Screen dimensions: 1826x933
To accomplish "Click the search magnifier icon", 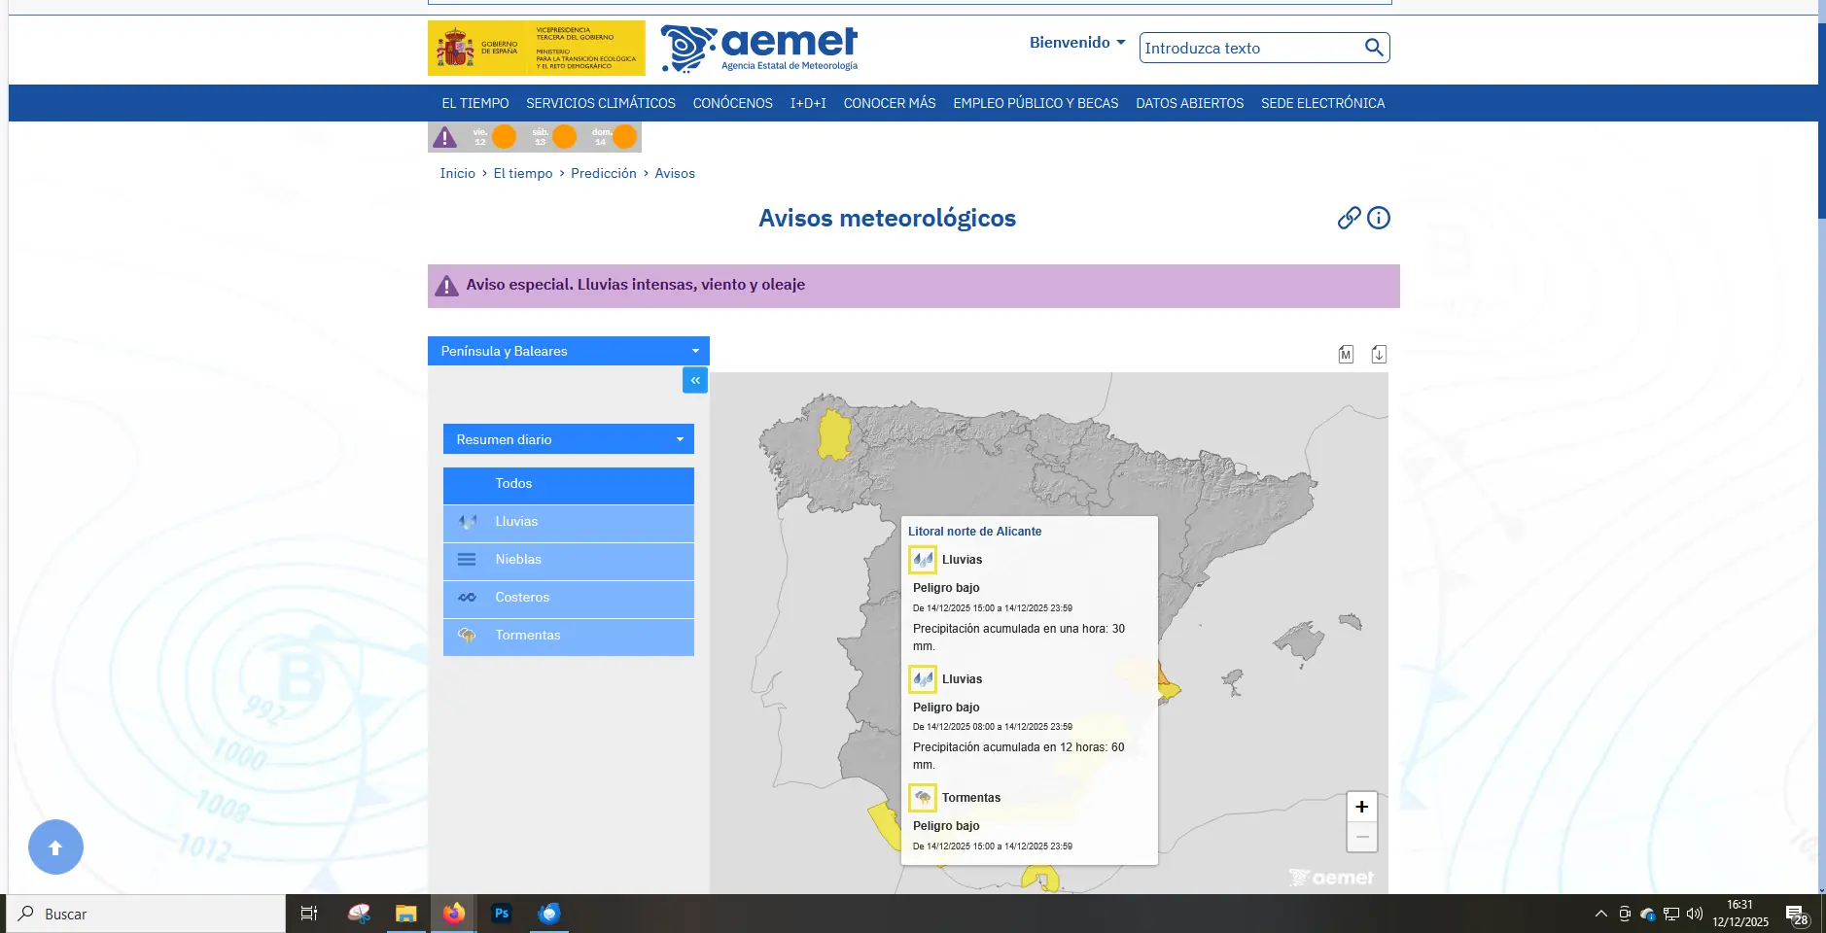I will tap(1373, 48).
